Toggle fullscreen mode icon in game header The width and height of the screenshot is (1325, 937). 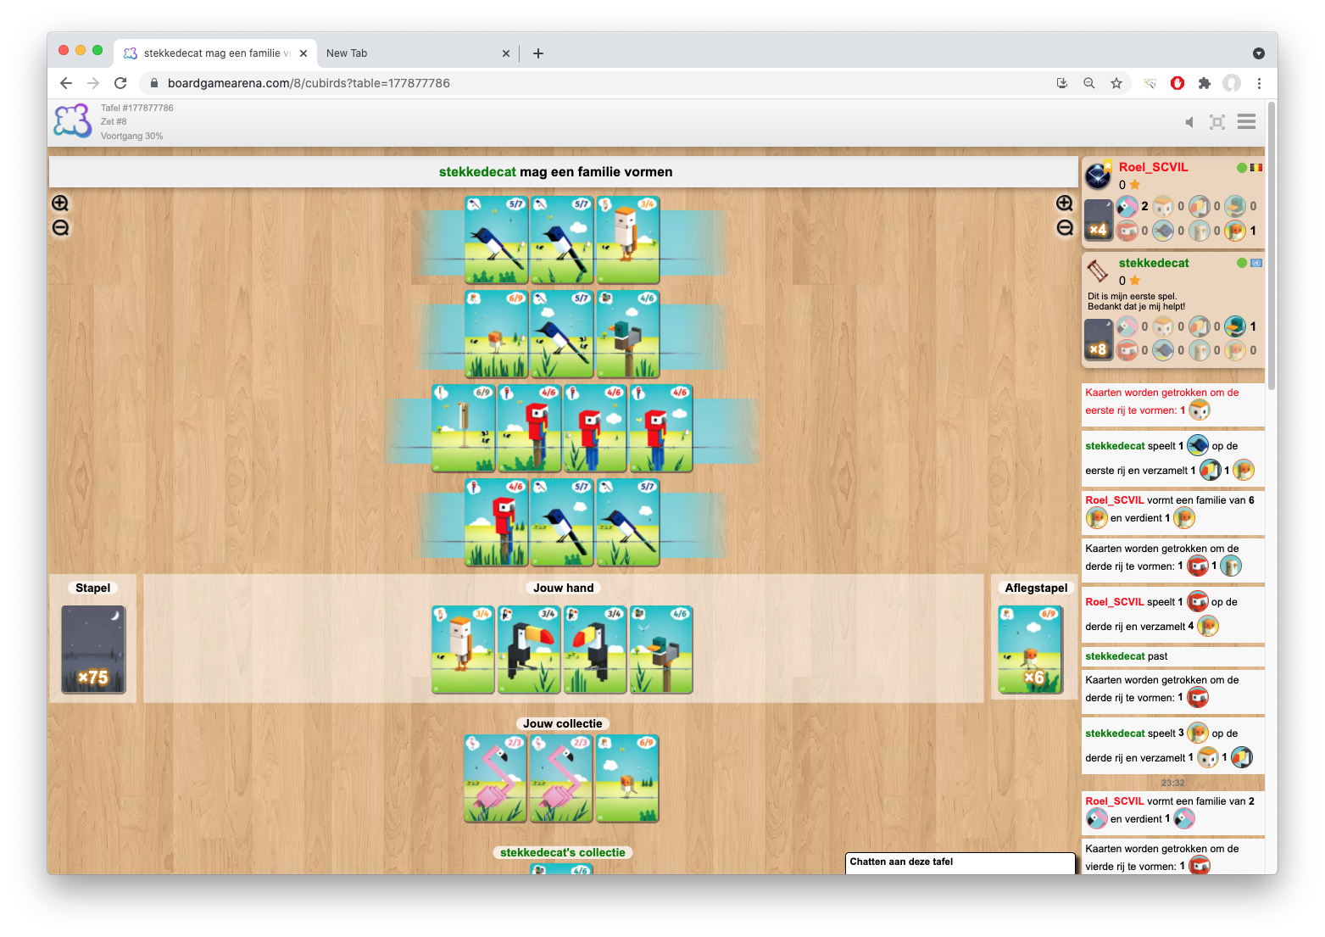click(x=1217, y=122)
